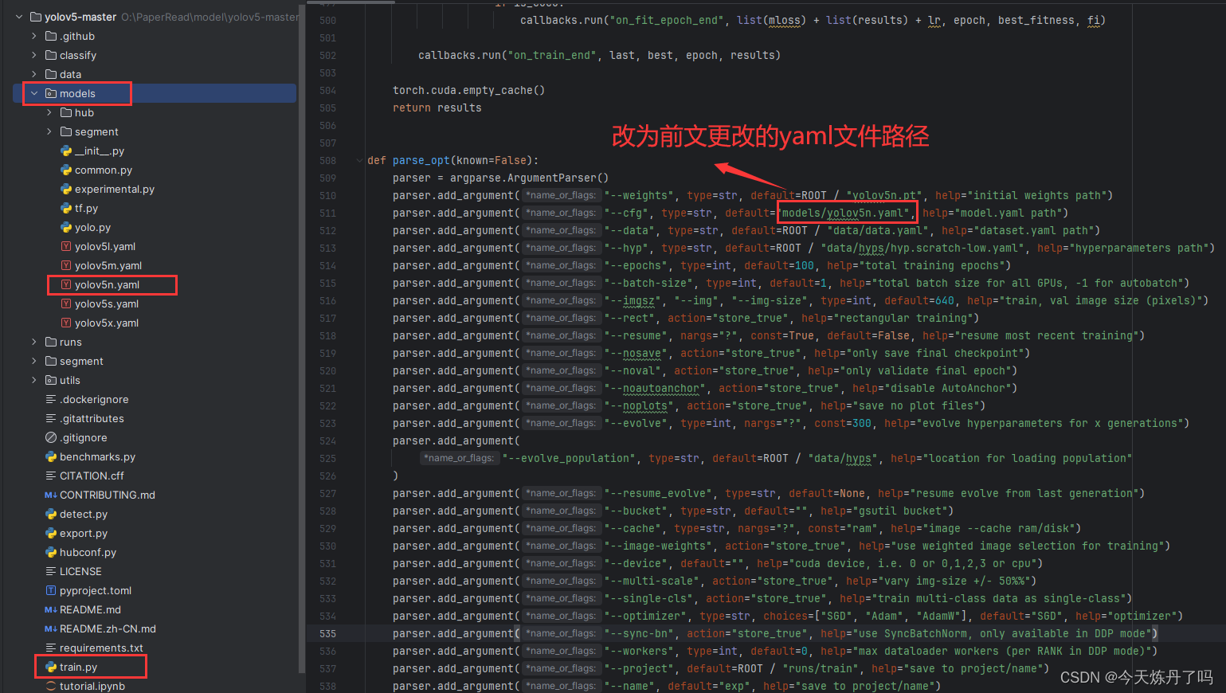
Task: Expand the hub folder
Action: coord(49,112)
